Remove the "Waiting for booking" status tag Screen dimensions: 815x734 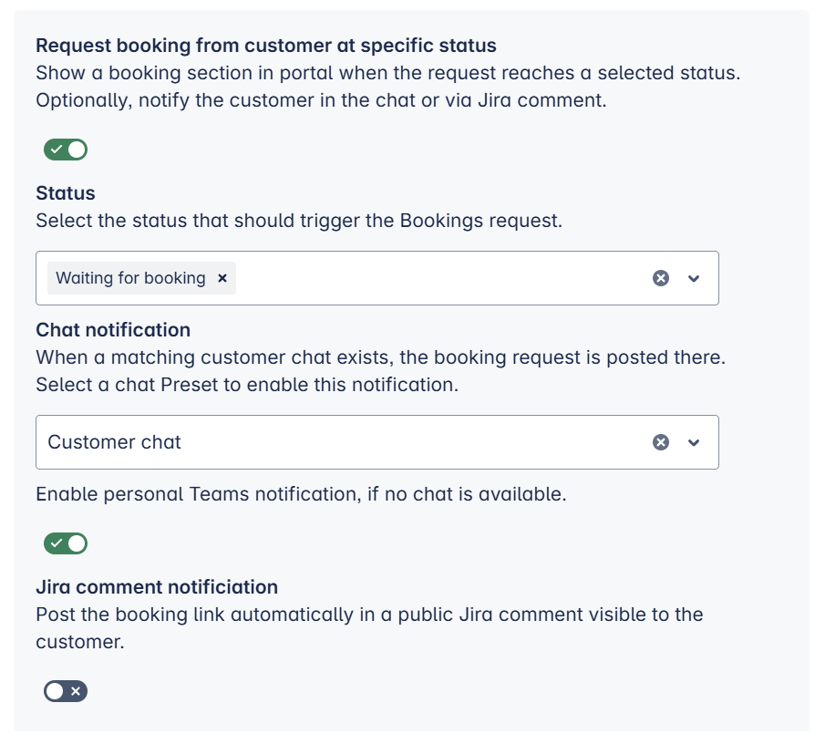222,278
